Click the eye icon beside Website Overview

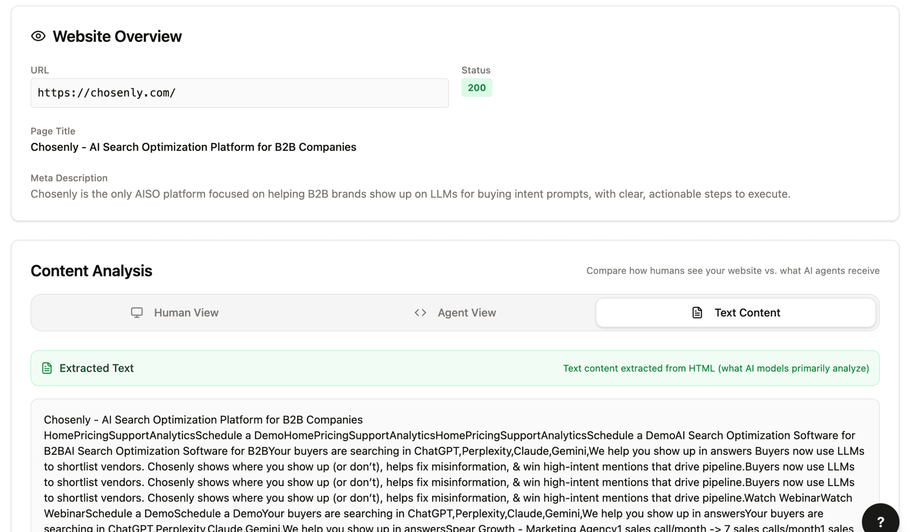38,36
